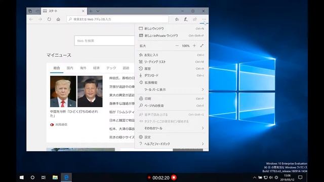Select the スタート browser tab
The image size is (324, 182).
pyautogui.click(x=64, y=11)
